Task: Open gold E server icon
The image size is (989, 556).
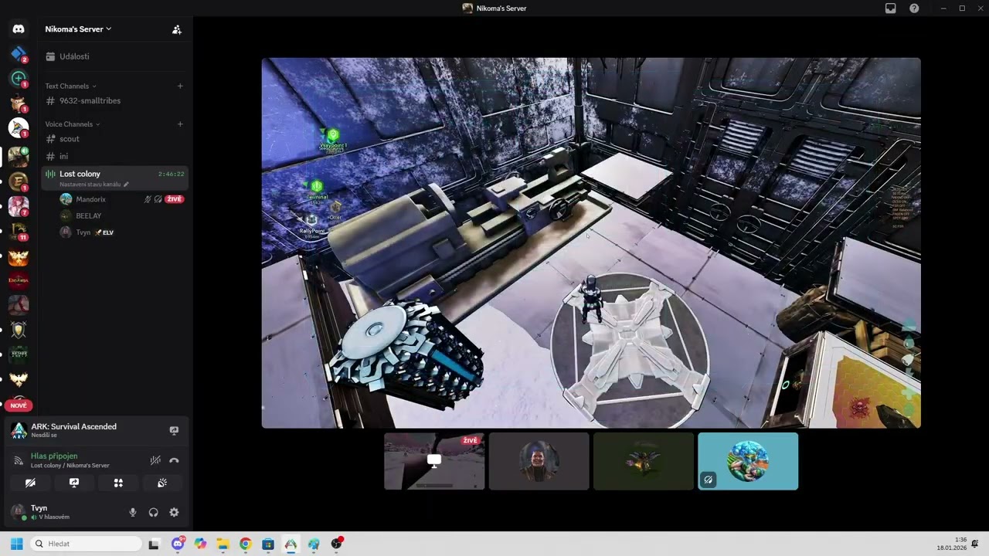Action: coord(19,181)
